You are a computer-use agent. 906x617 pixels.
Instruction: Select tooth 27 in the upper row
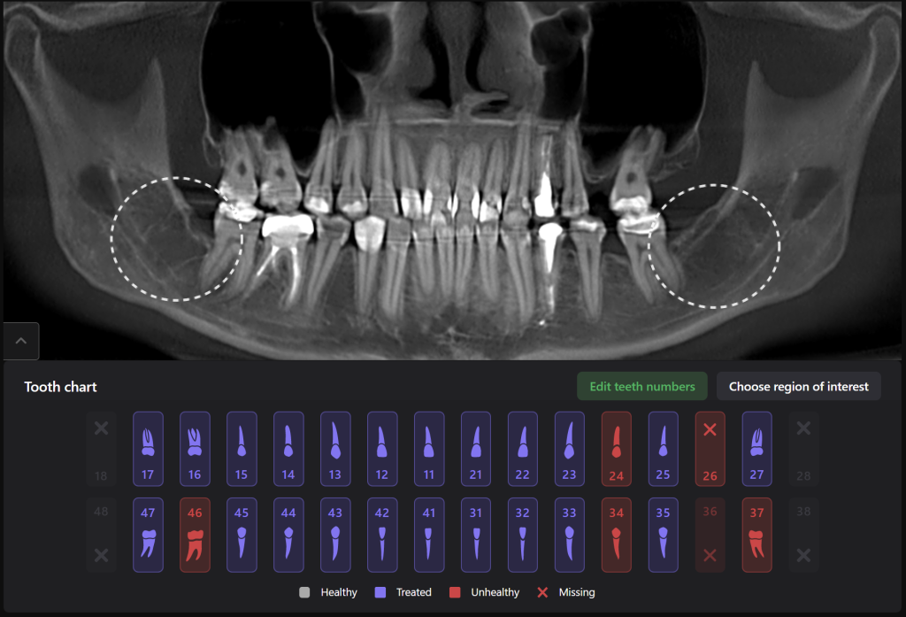point(756,449)
